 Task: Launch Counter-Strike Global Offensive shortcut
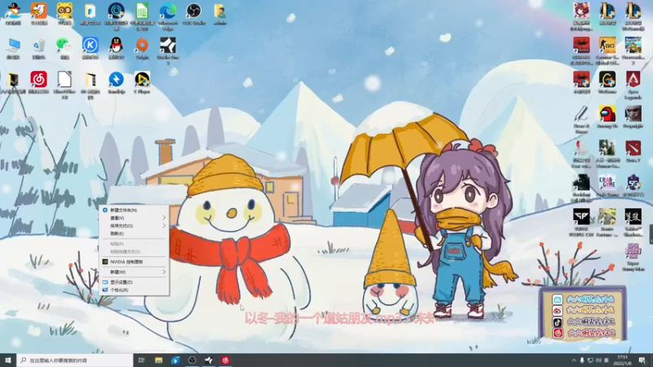tap(607, 51)
